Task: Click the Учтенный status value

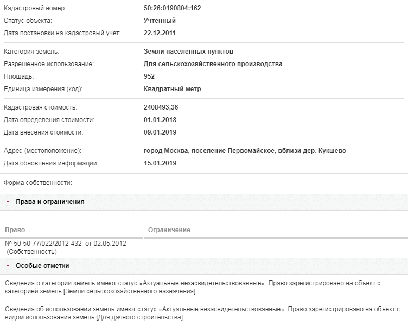Action: click(x=160, y=21)
